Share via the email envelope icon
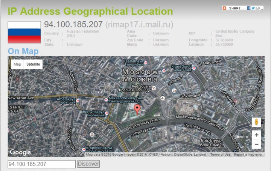 coord(257,8)
